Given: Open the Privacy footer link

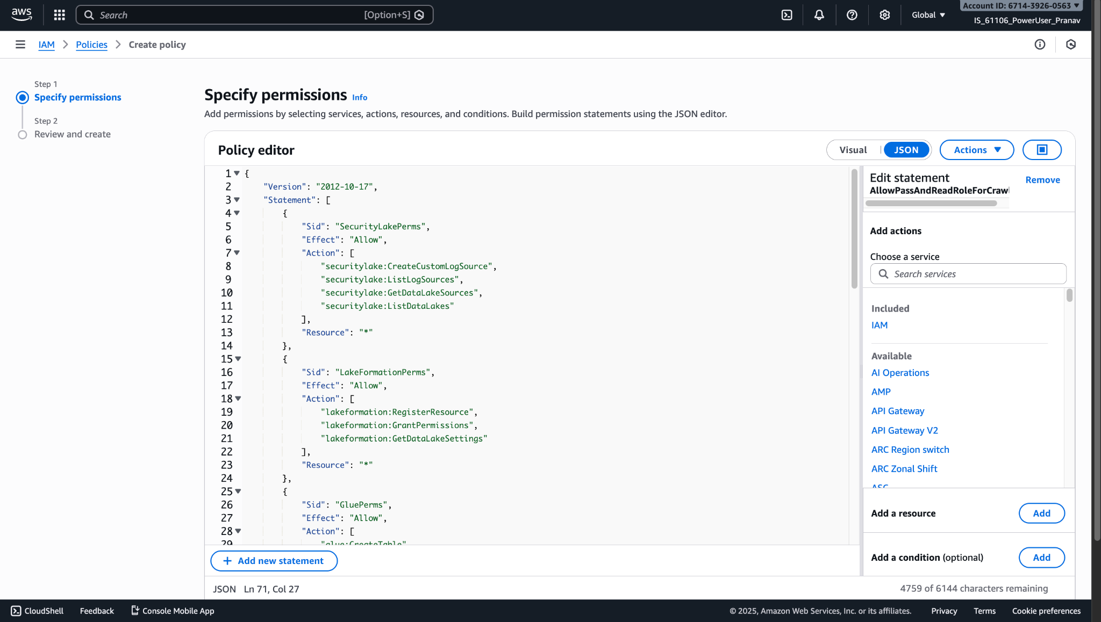Looking at the screenshot, I should [x=944, y=611].
